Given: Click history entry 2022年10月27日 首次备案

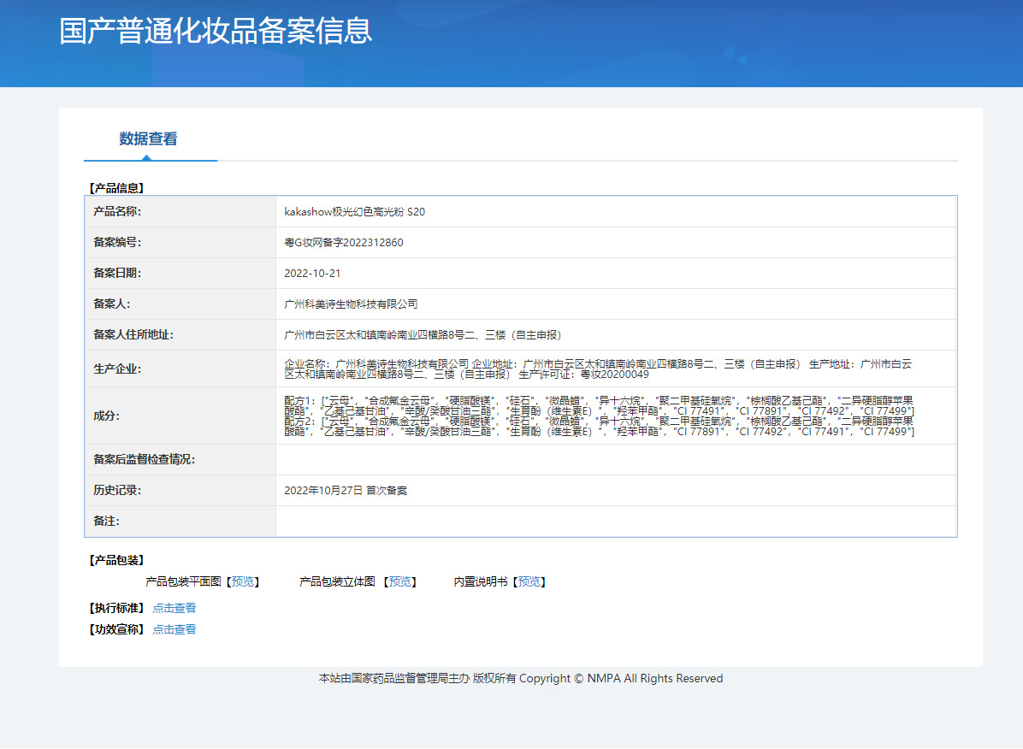Looking at the screenshot, I should point(346,491).
